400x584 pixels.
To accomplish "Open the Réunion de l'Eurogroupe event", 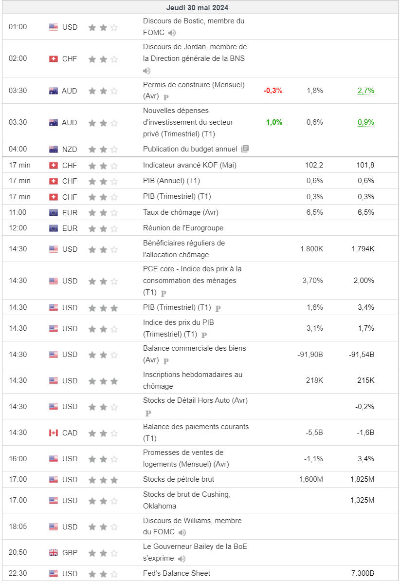I will [183, 228].
